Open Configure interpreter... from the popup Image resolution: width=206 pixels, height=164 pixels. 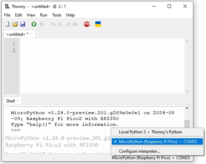click(157, 151)
